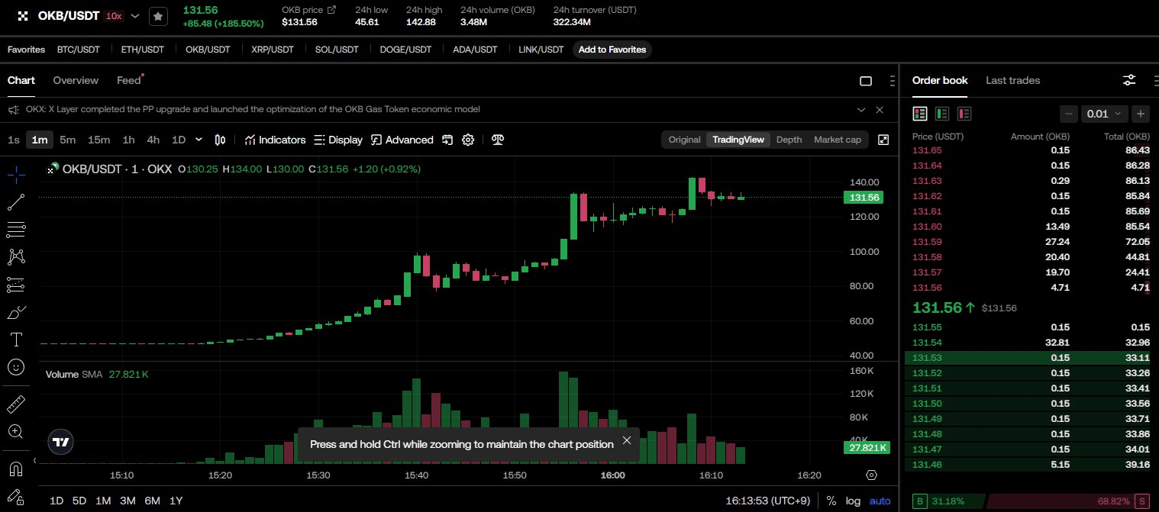Screen dimensions: 1159x512
Task: Select the 4h timeframe
Action: coord(153,140)
